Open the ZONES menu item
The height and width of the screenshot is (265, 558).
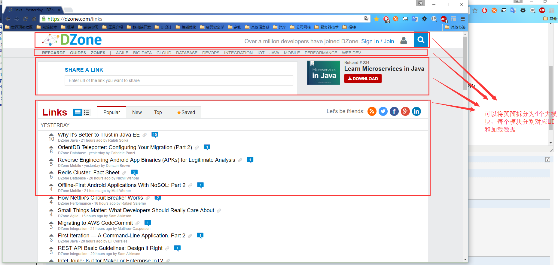(x=98, y=53)
